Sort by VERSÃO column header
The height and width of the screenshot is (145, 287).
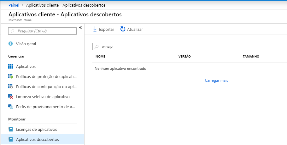(x=184, y=57)
